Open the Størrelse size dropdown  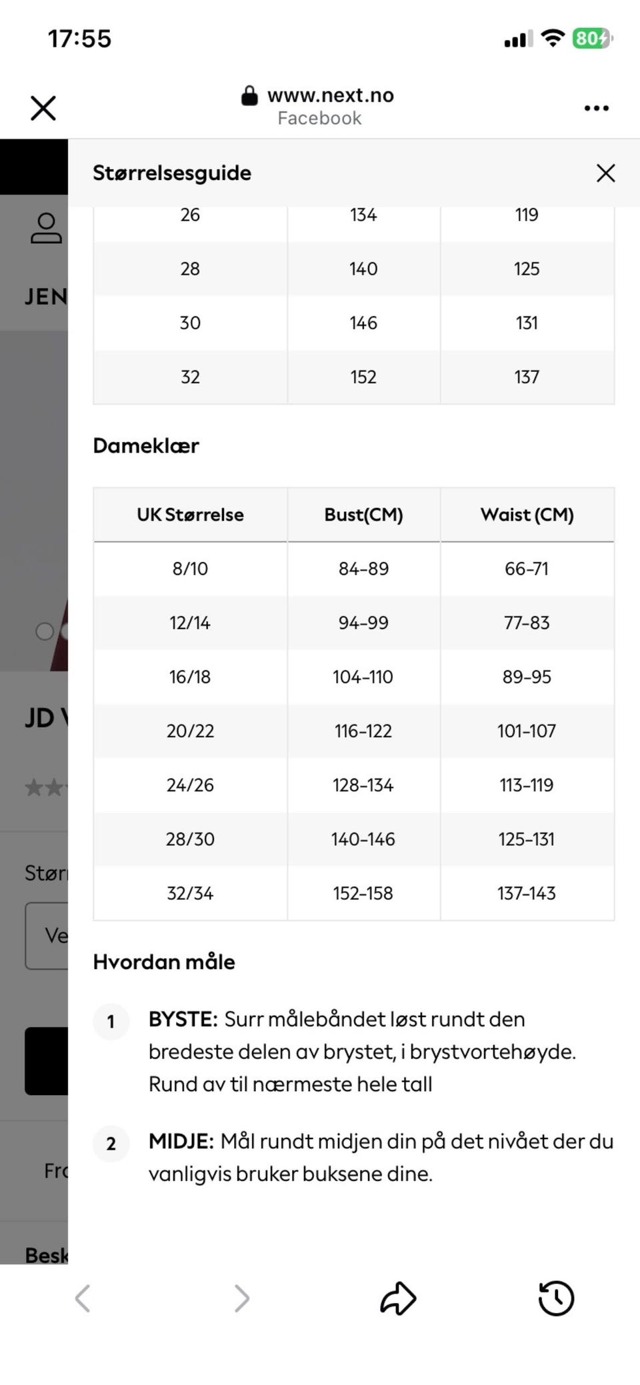pos(47,936)
